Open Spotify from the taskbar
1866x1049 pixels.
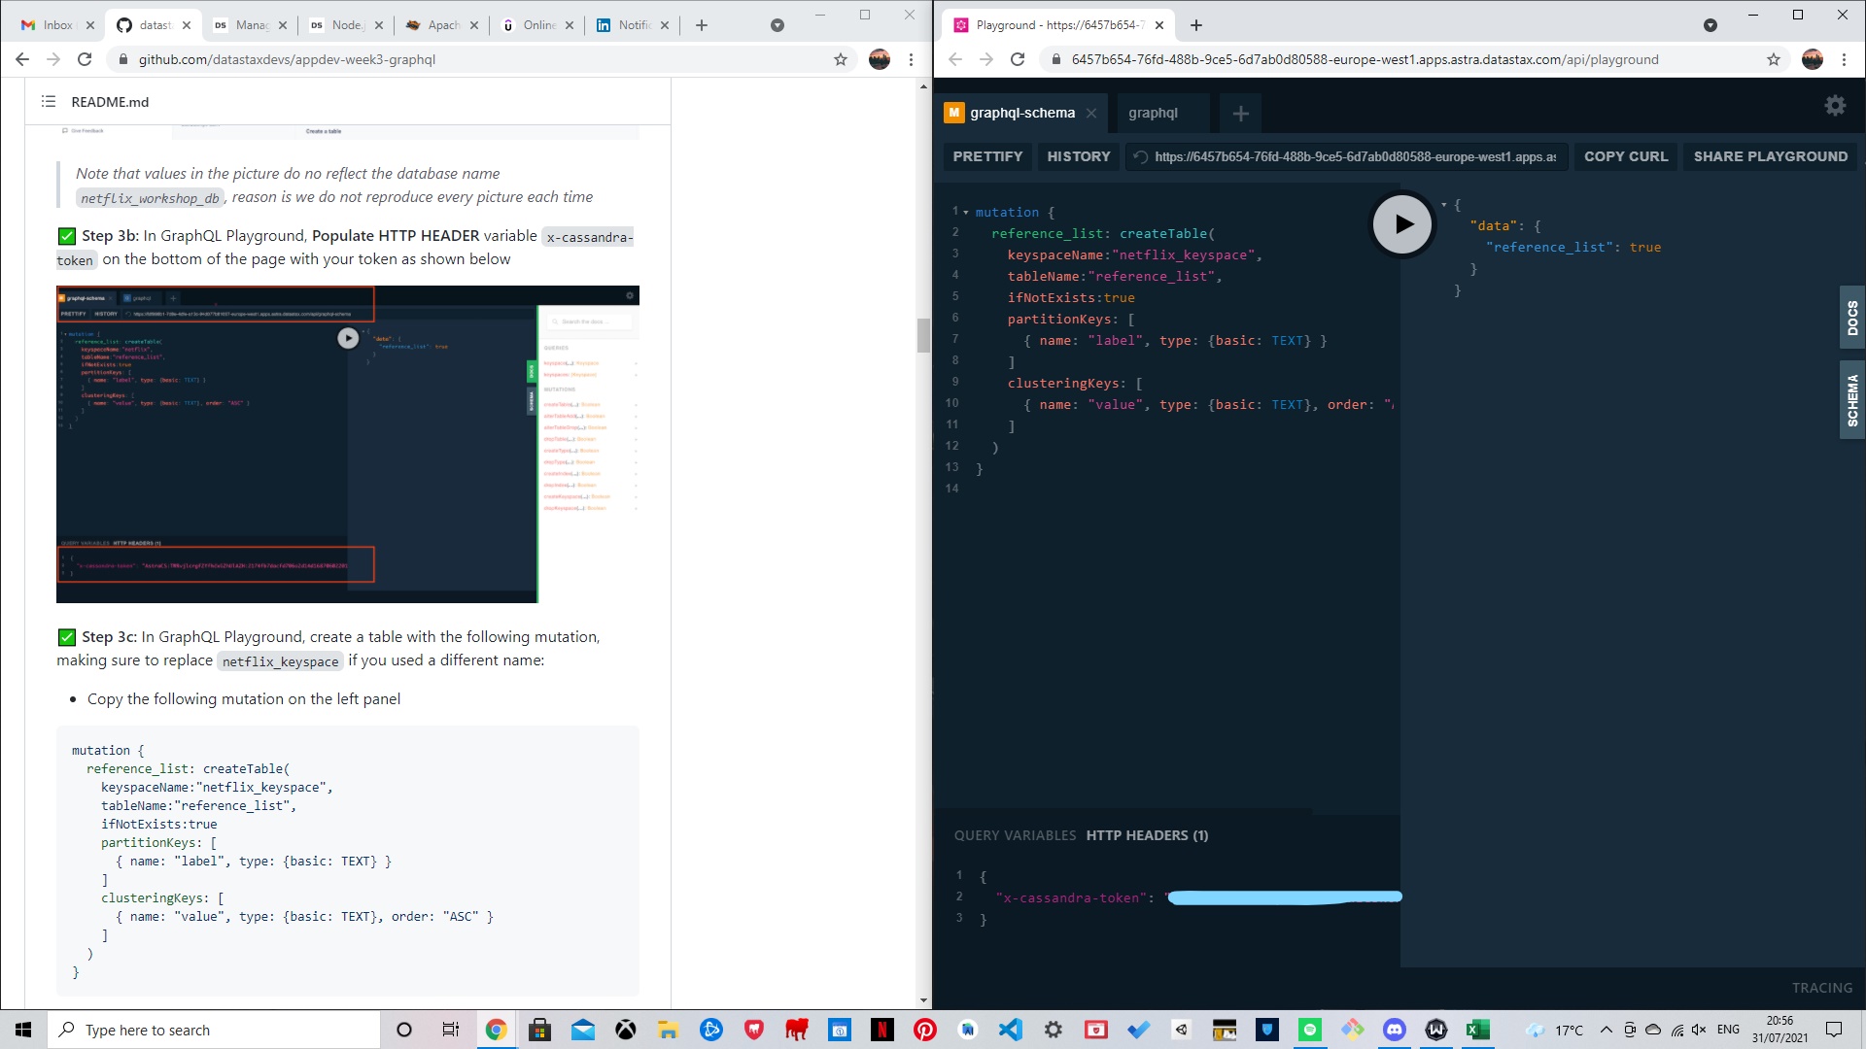click(1309, 1030)
